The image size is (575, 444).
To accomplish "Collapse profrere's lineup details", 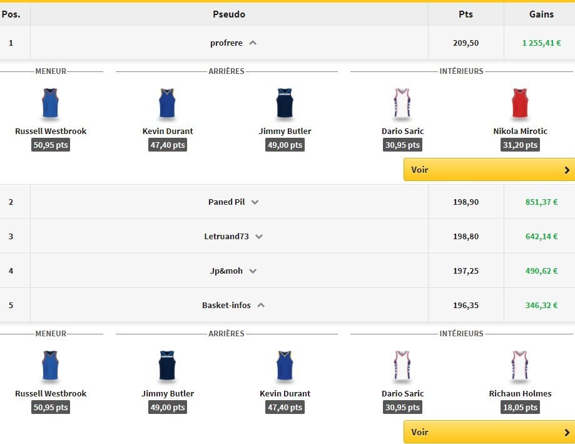I will tap(253, 43).
